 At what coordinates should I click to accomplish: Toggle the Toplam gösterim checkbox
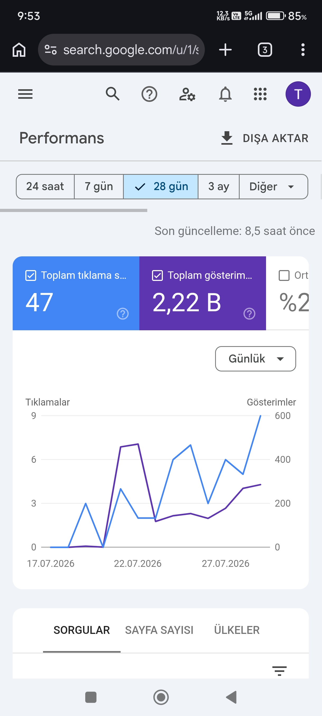tap(157, 275)
